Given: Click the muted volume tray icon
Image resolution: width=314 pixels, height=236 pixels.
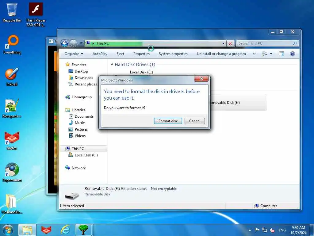Looking at the screenshot, I should 272,230.
